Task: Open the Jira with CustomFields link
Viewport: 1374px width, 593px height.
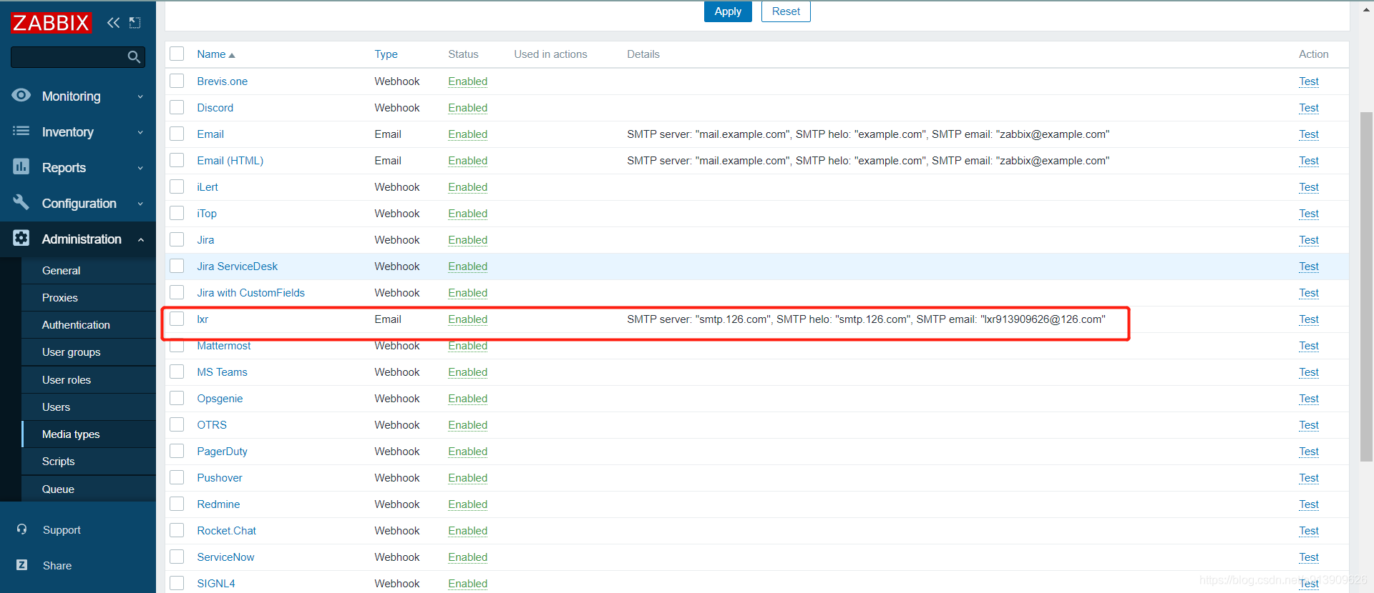Action: (x=250, y=292)
